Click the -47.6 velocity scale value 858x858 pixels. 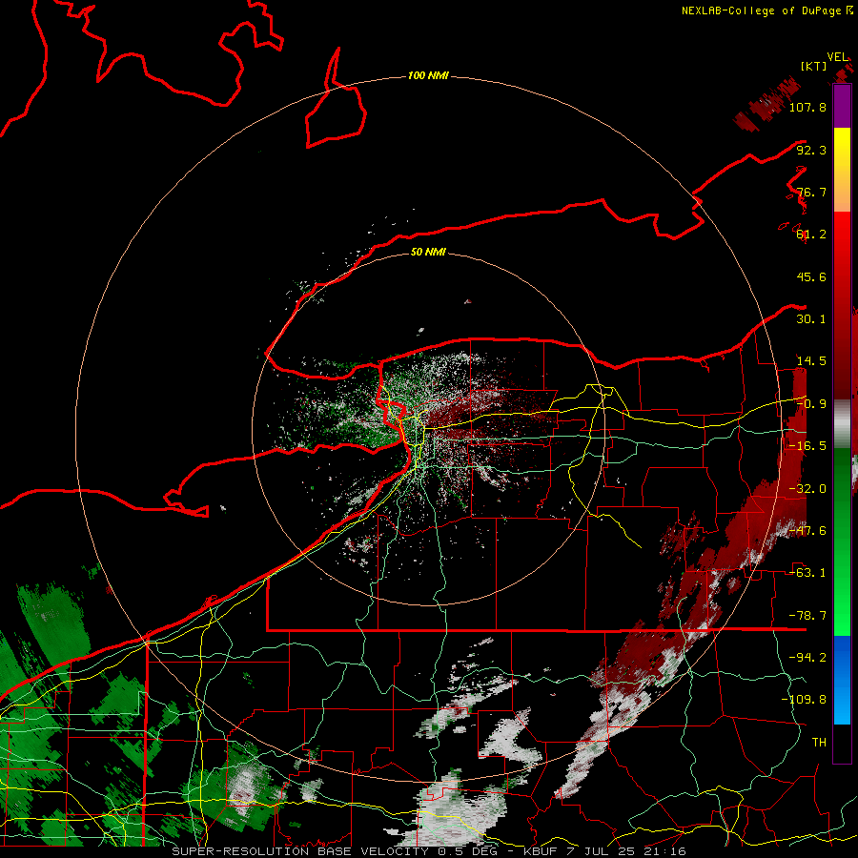[807, 531]
